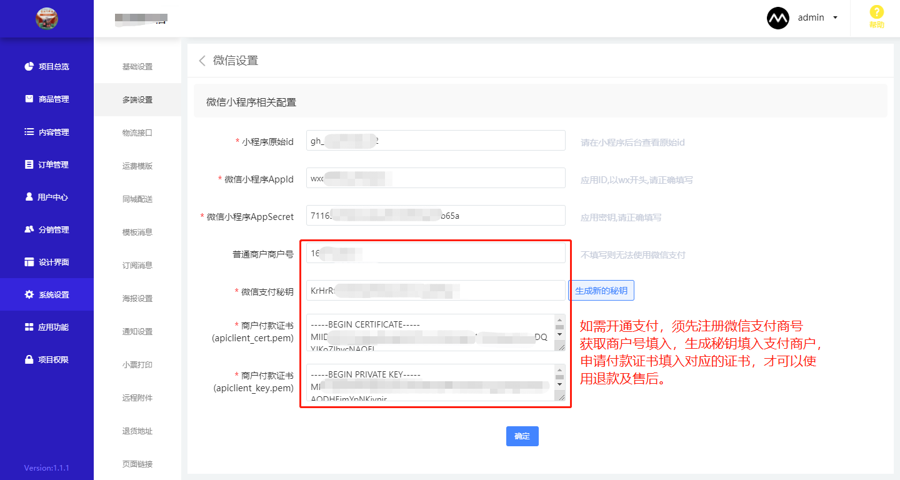The height and width of the screenshot is (480, 900).
Task: Open 海报设置 submenu item
Action: pos(137,299)
